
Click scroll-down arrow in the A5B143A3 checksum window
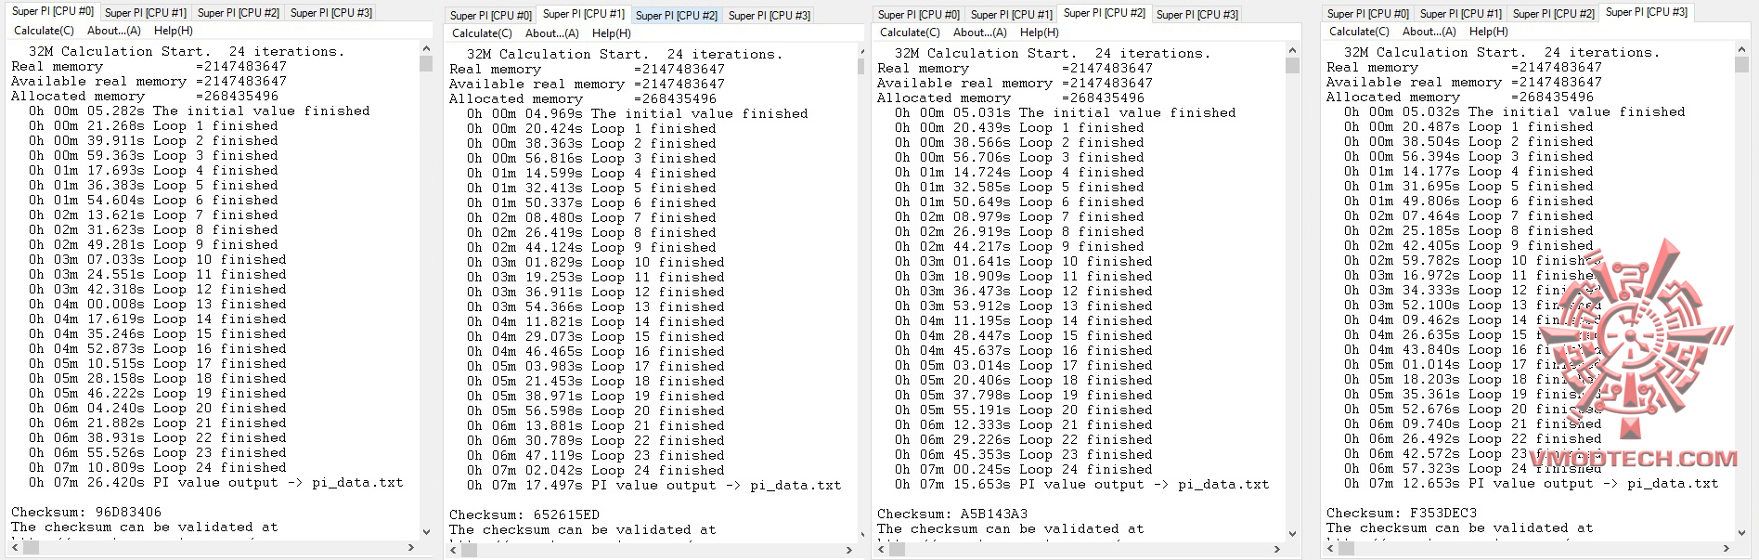[x=1291, y=534]
